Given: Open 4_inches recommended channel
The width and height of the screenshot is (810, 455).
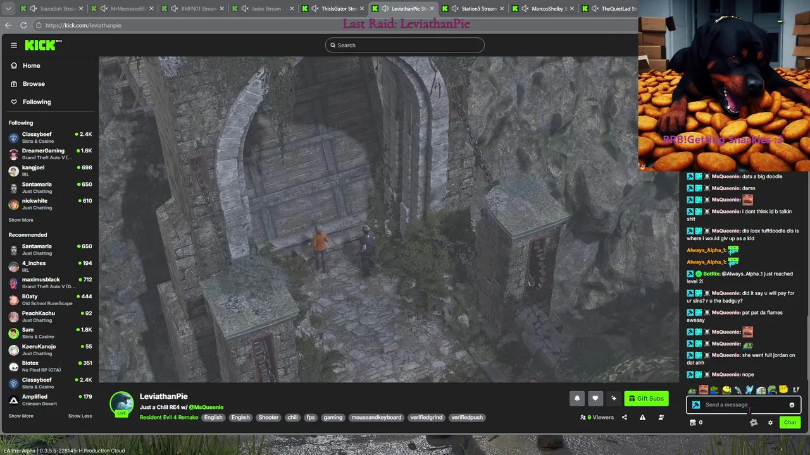Looking at the screenshot, I should point(50,266).
